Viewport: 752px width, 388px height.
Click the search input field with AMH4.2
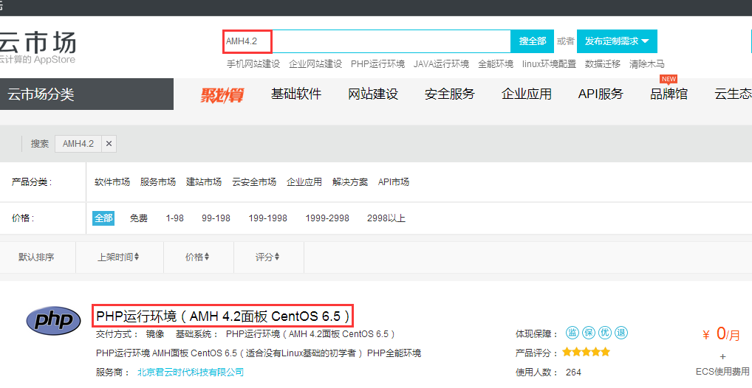click(x=367, y=41)
